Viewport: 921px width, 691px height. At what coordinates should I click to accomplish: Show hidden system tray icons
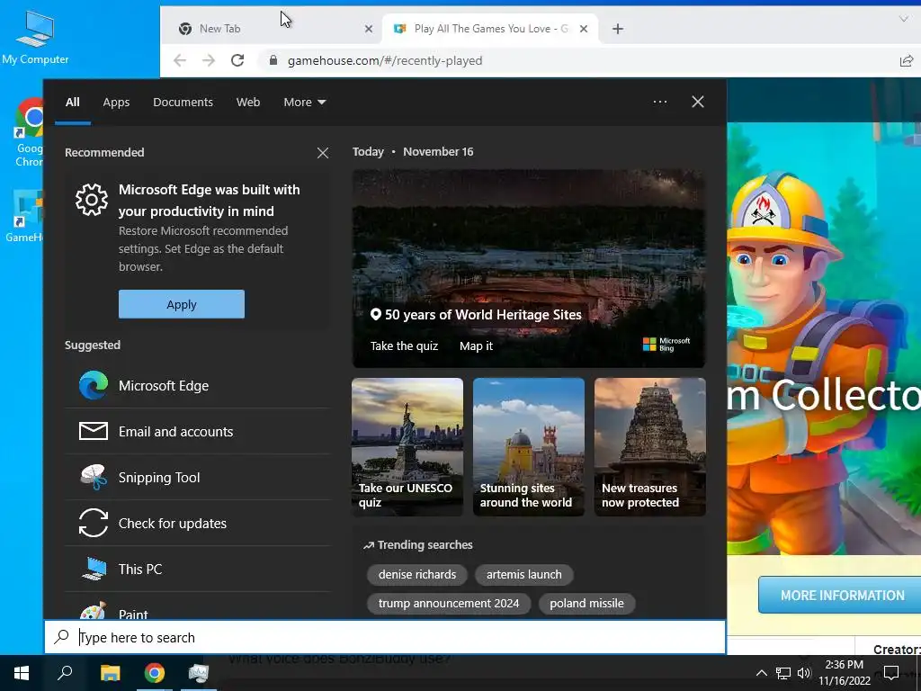[761, 673]
